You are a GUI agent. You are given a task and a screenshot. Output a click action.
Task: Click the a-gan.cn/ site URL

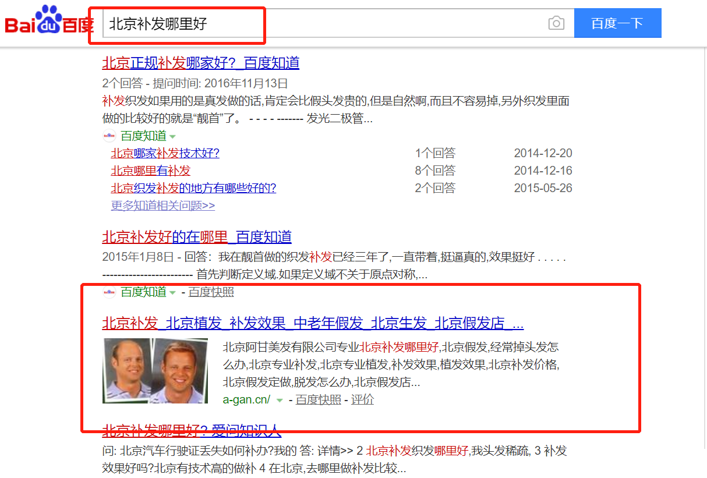(246, 399)
